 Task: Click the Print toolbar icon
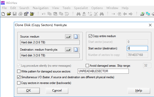20,14
